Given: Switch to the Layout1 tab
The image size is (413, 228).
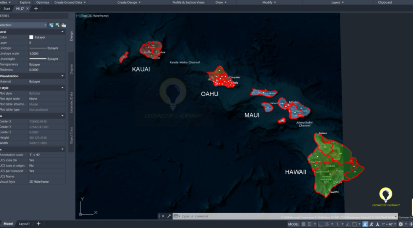Looking at the screenshot, I should (24, 224).
